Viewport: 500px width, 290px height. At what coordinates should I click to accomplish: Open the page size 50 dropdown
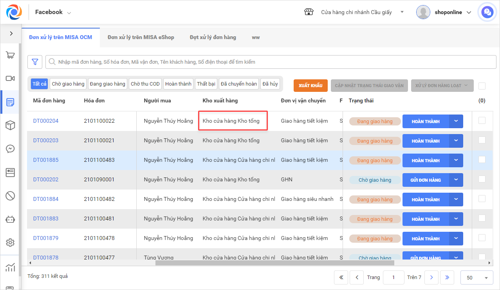(x=476, y=277)
